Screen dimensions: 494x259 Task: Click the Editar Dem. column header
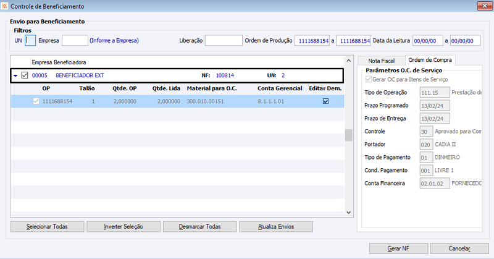[x=325, y=88]
